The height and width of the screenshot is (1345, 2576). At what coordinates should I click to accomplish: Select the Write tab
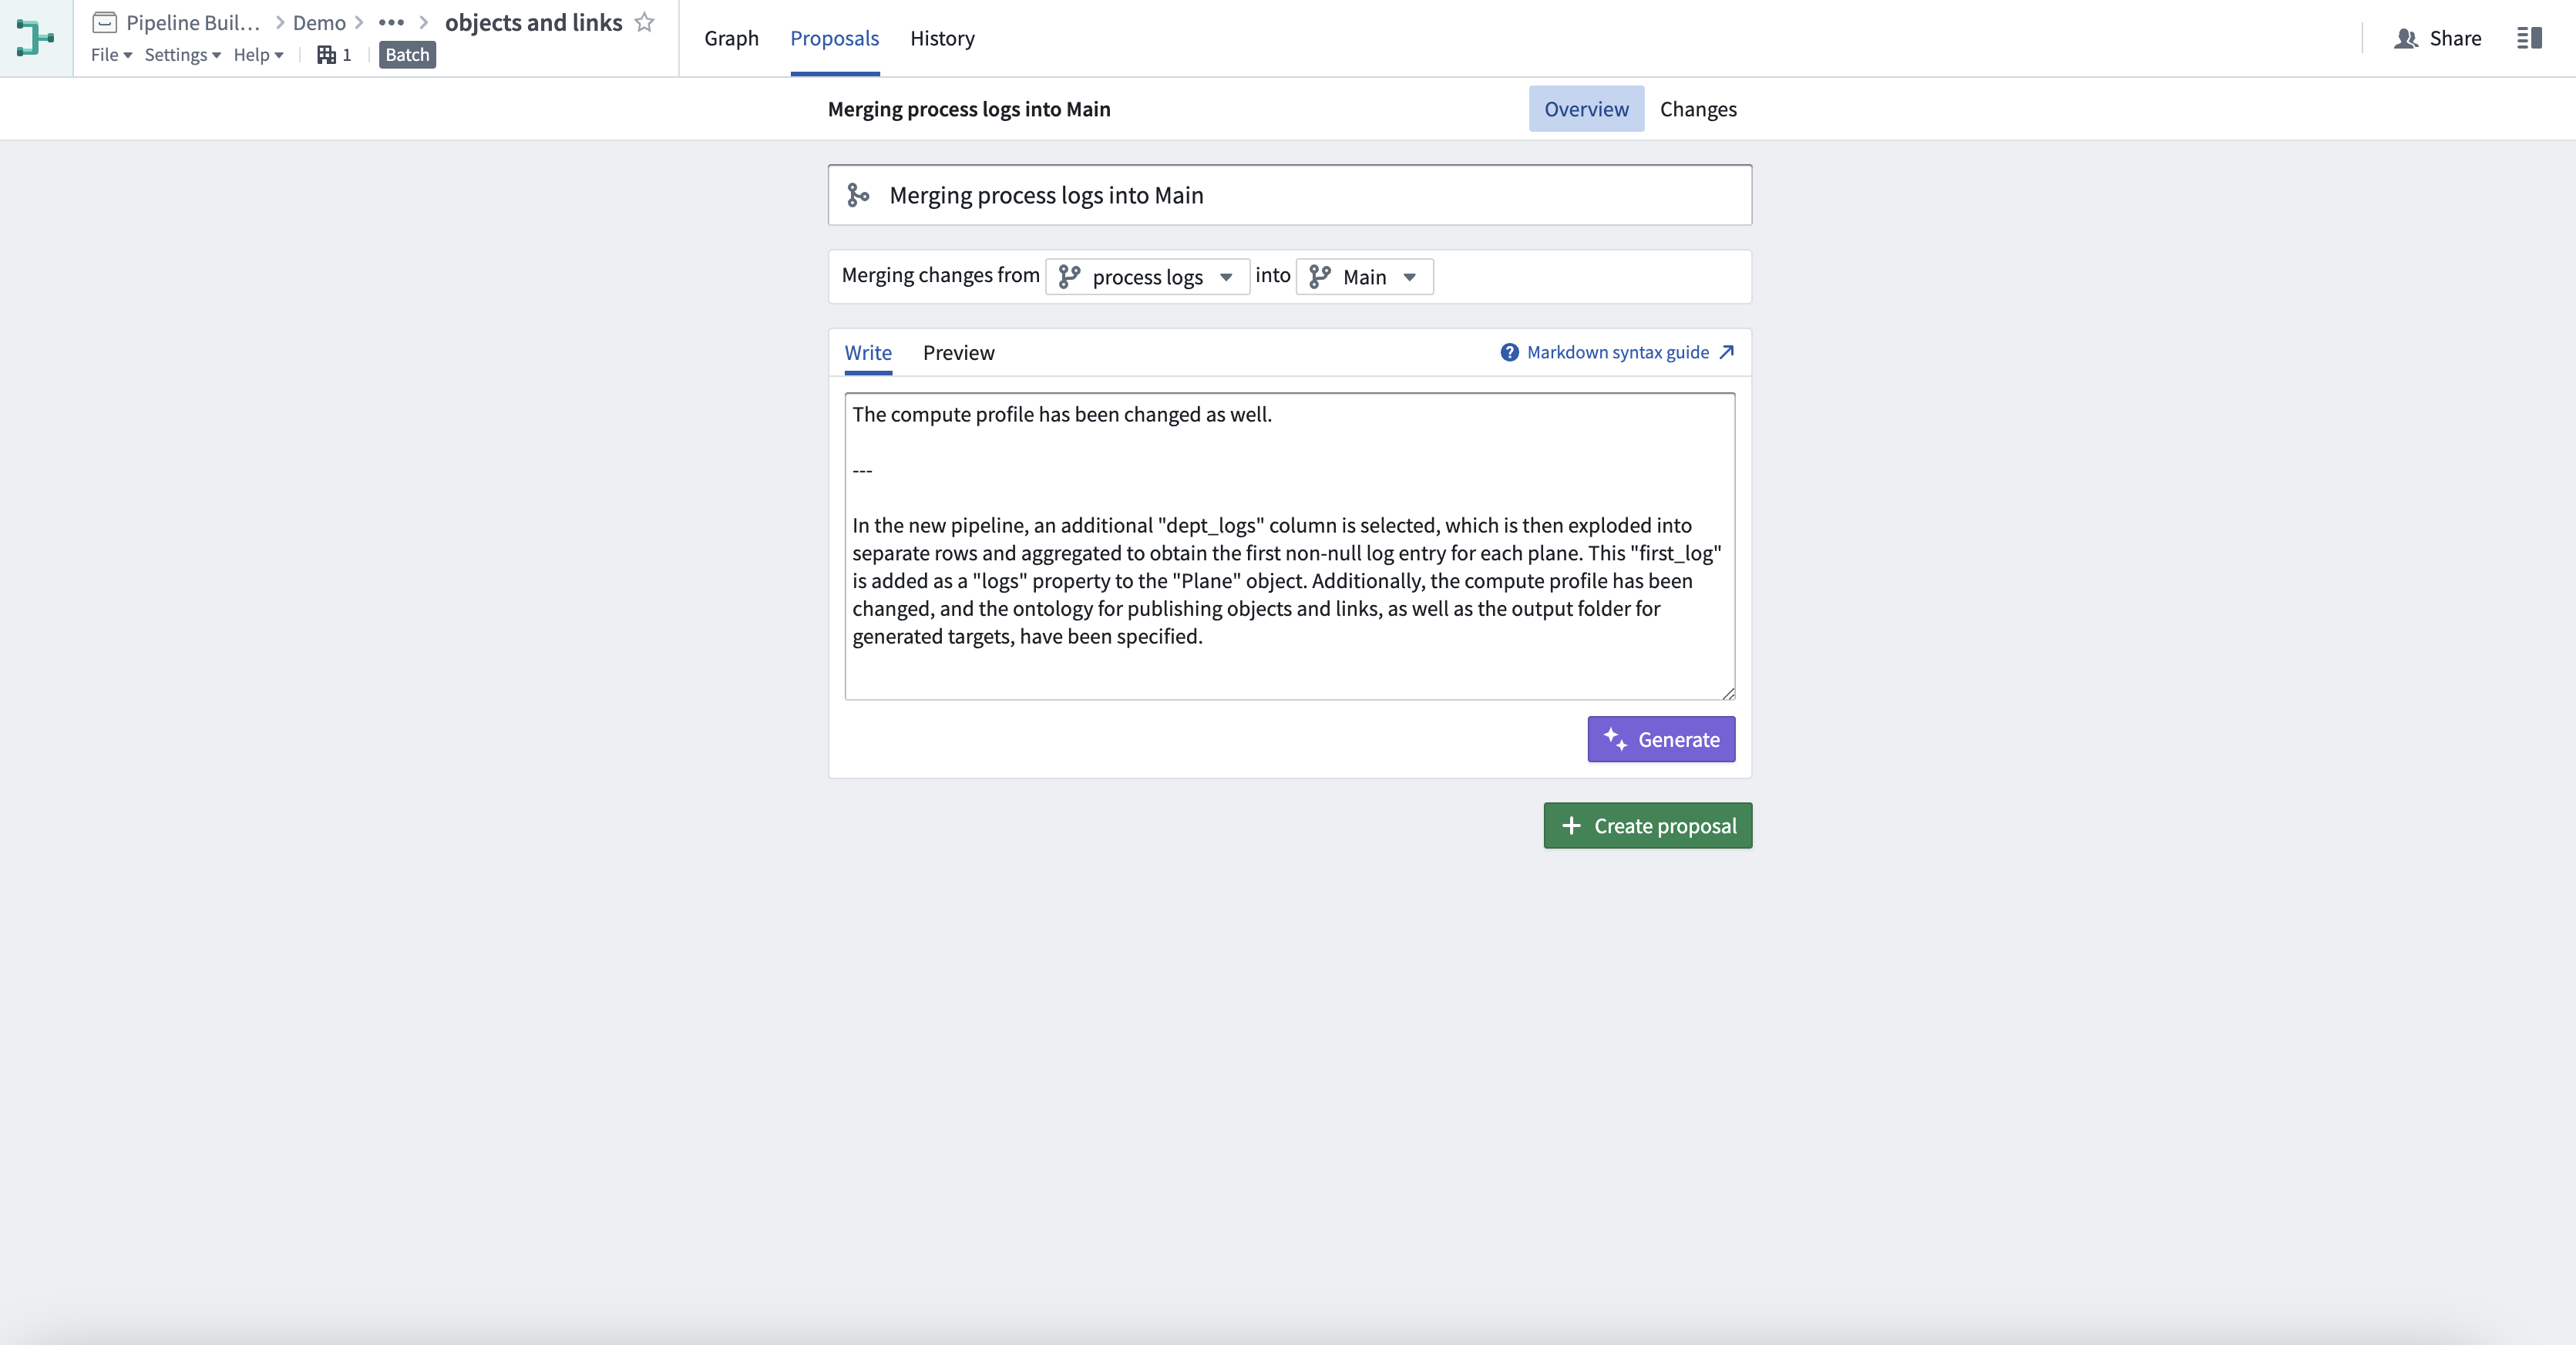click(x=868, y=352)
